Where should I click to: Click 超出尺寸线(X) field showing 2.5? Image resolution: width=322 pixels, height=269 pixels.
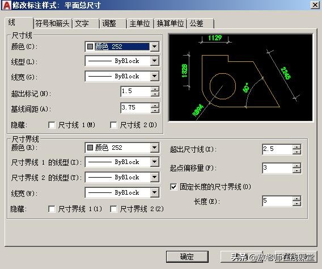click(277, 149)
